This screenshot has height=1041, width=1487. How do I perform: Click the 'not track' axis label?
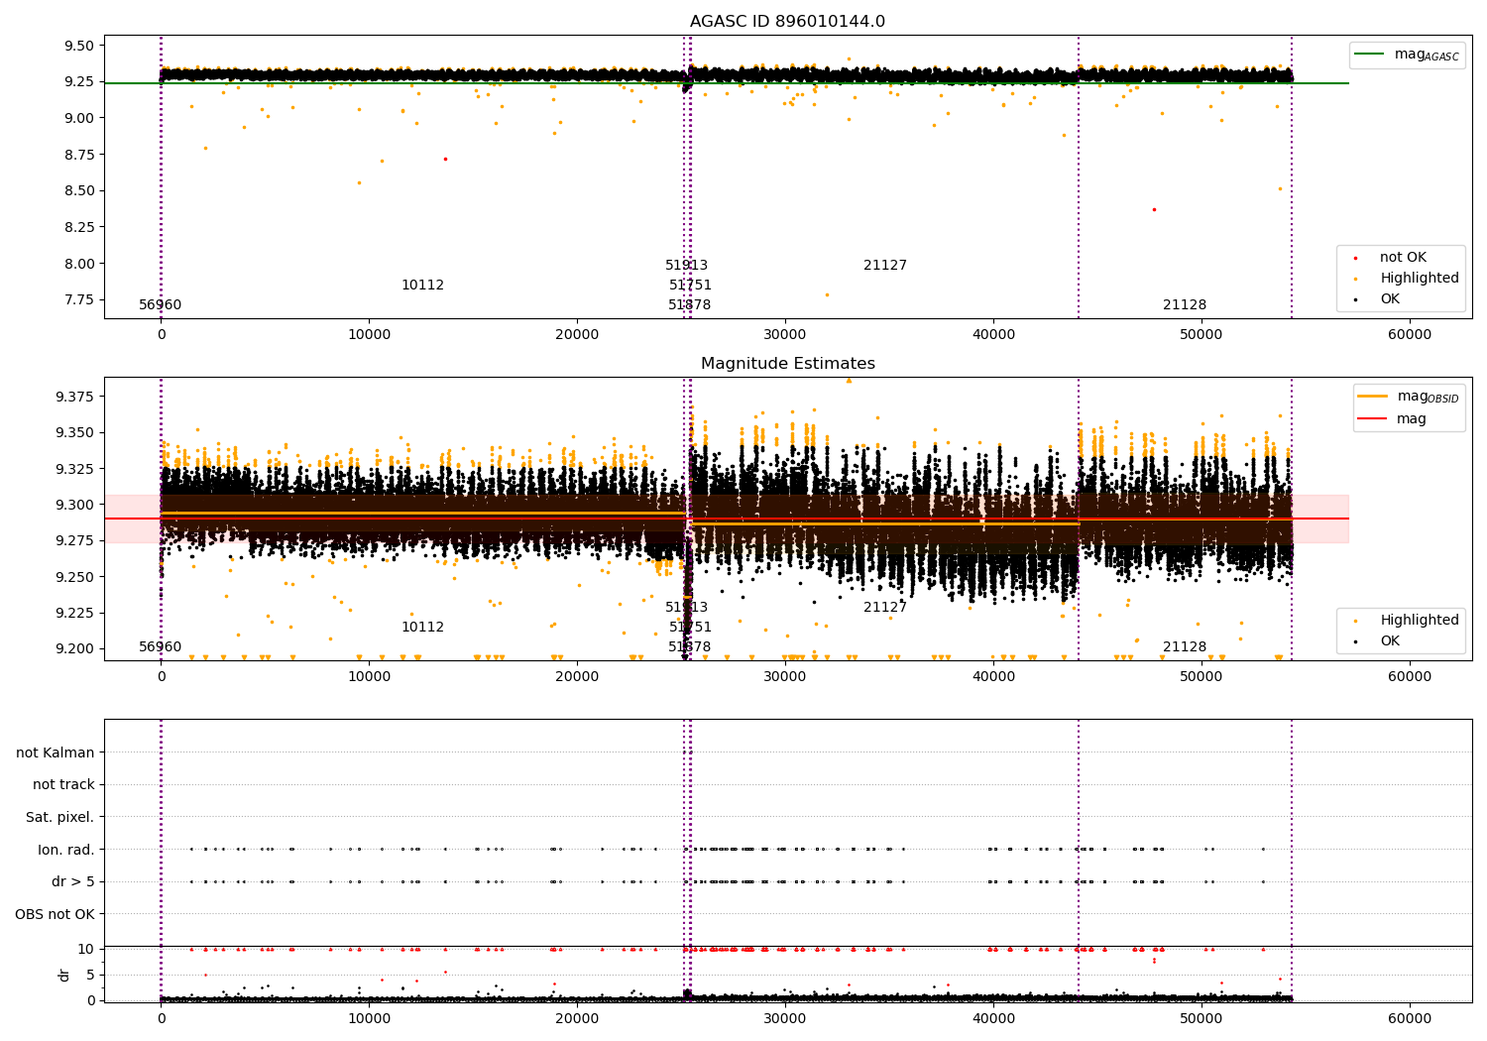point(63,785)
